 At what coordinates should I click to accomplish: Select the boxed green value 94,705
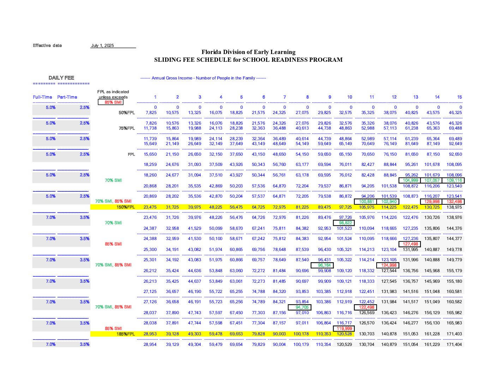300,307
